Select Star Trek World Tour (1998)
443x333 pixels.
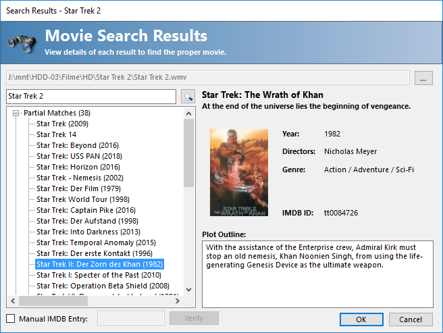click(x=83, y=199)
